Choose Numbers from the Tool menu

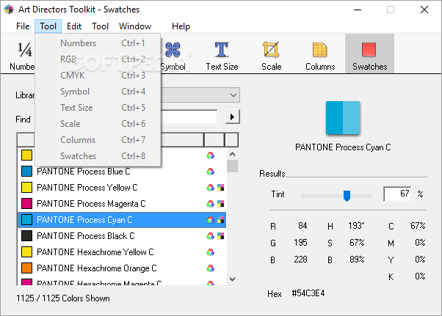(98, 43)
